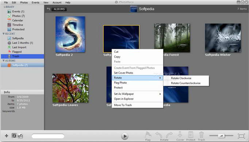249x142 pixels.
Task: Click the Cover toolbar icon
Action: click(x=180, y=135)
